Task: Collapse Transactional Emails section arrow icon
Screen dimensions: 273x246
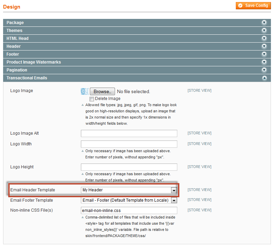Action: click(264, 78)
